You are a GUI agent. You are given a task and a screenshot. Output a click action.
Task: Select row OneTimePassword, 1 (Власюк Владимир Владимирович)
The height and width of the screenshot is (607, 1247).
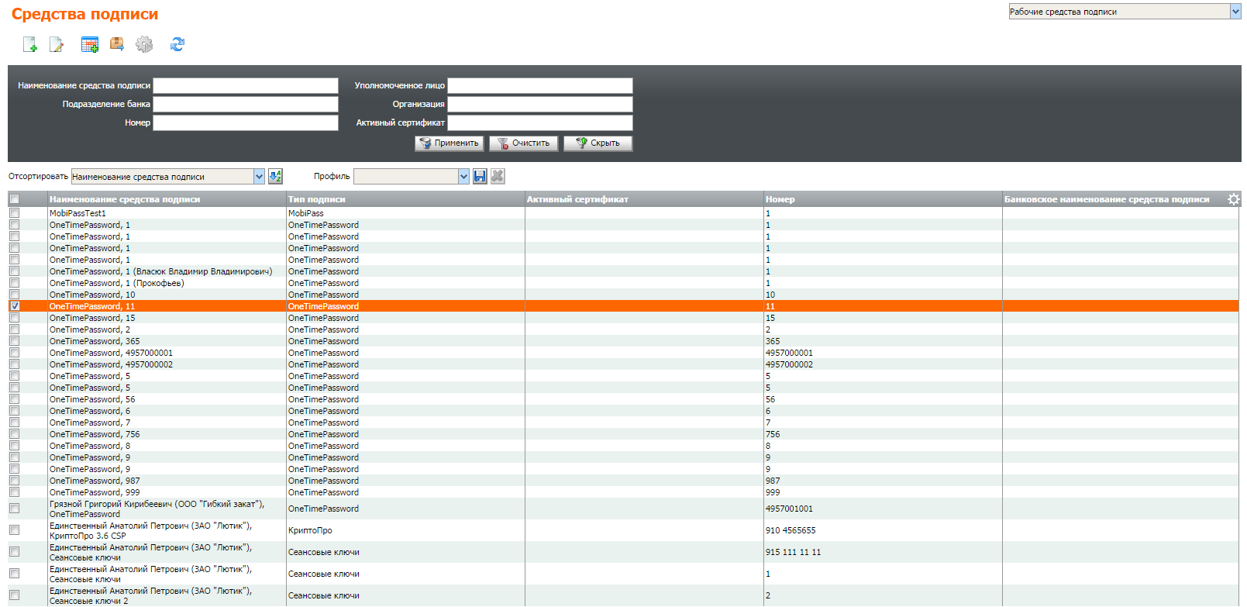pos(623,271)
